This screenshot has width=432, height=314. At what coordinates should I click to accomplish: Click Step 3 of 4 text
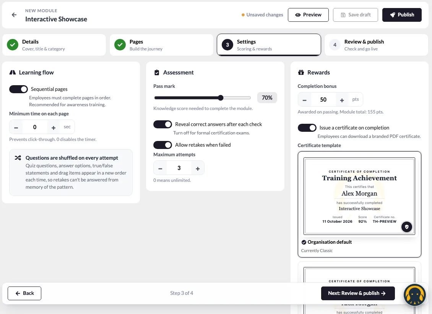182,293
